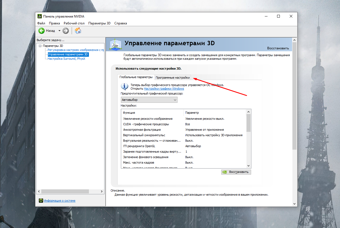Click the task tree scroll-right arrow

click(102, 191)
